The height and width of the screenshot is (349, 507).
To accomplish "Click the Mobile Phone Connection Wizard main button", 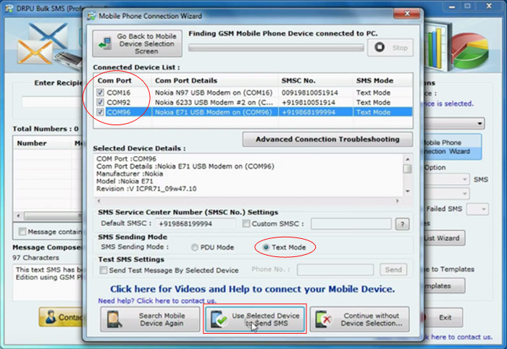I will 453,147.
